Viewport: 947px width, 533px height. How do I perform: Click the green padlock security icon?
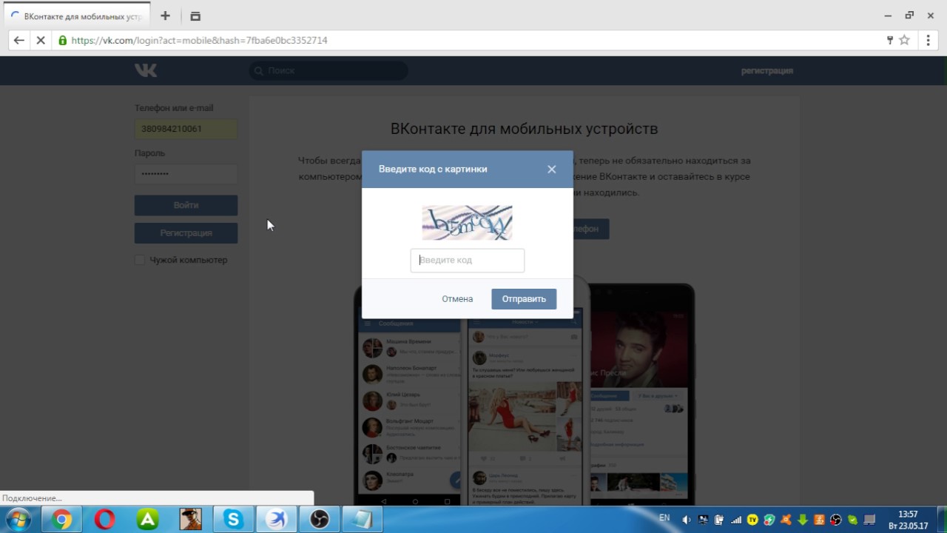coord(63,40)
